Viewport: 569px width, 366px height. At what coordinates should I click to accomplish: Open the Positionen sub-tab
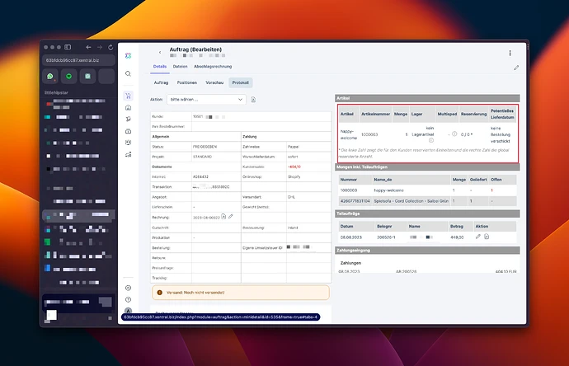coord(187,82)
